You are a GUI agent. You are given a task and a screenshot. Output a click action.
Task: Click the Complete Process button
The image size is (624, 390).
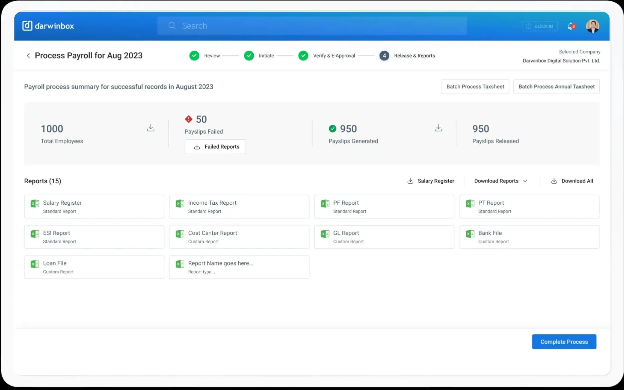[564, 342]
